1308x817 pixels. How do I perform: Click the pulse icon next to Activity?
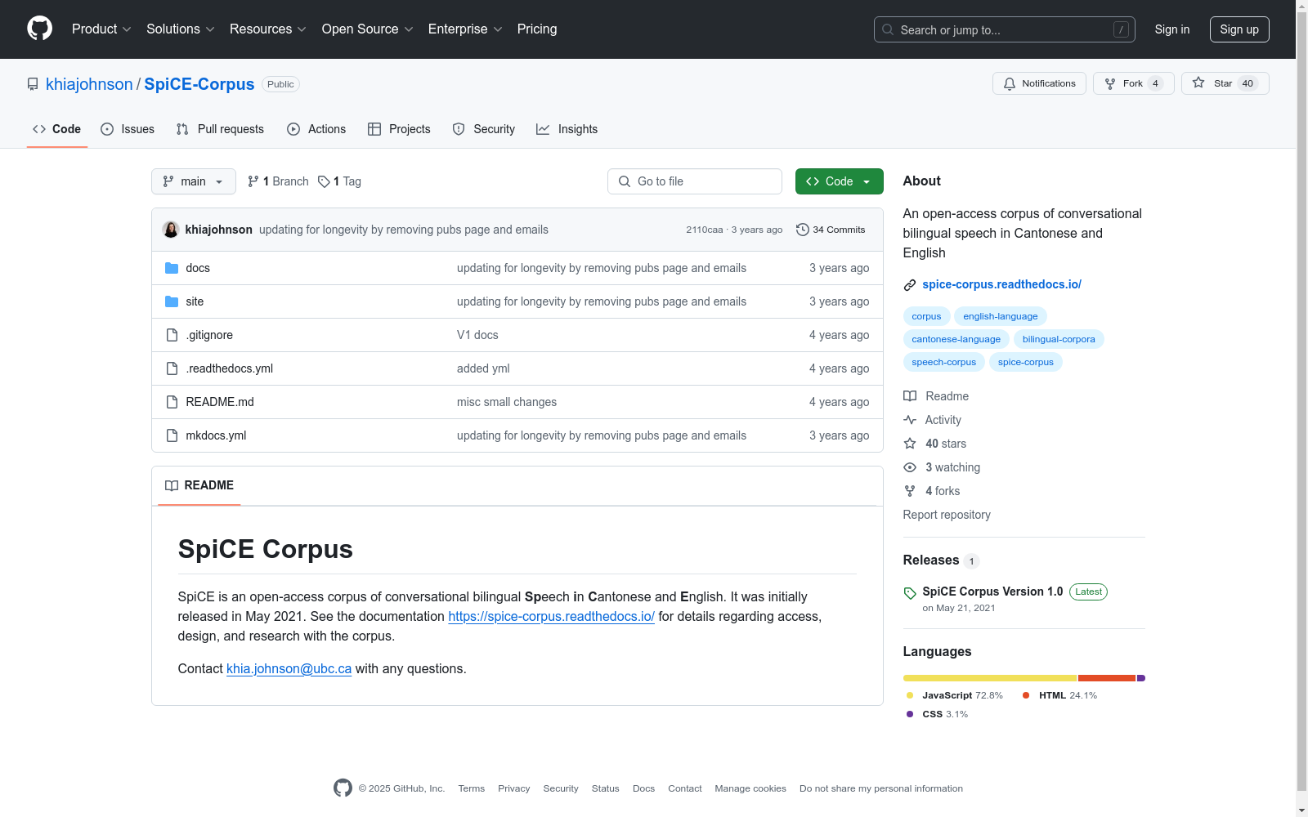tap(910, 420)
